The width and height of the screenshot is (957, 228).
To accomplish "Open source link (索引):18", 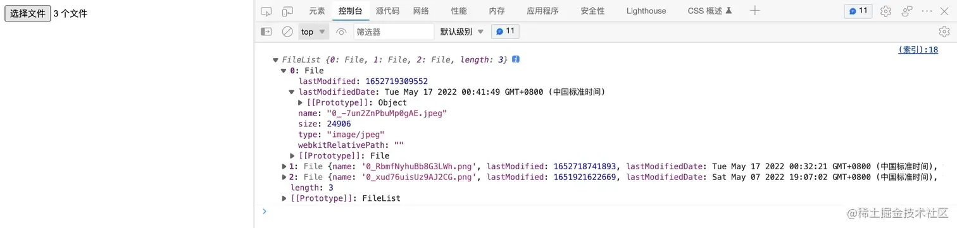I will tap(918, 49).
